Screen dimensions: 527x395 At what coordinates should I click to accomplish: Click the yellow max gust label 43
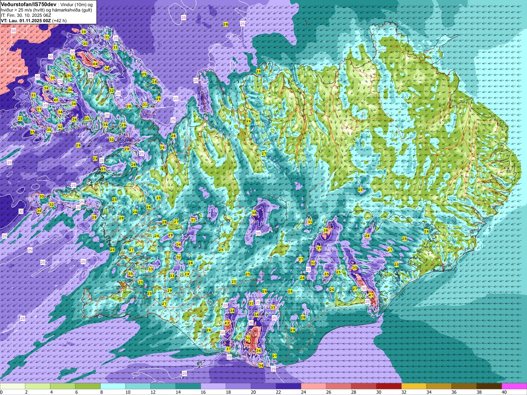click(x=227, y=323)
